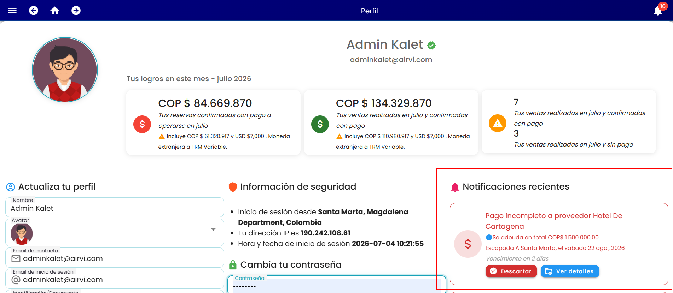Focus the Email de contacto field
673x293 pixels.
click(x=115, y=258)
